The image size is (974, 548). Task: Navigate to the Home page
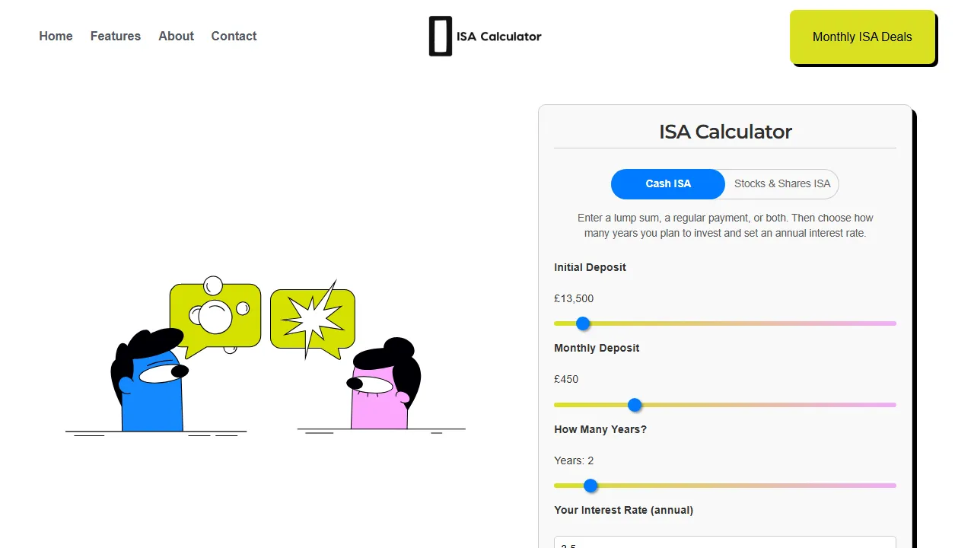coord(56,36)
